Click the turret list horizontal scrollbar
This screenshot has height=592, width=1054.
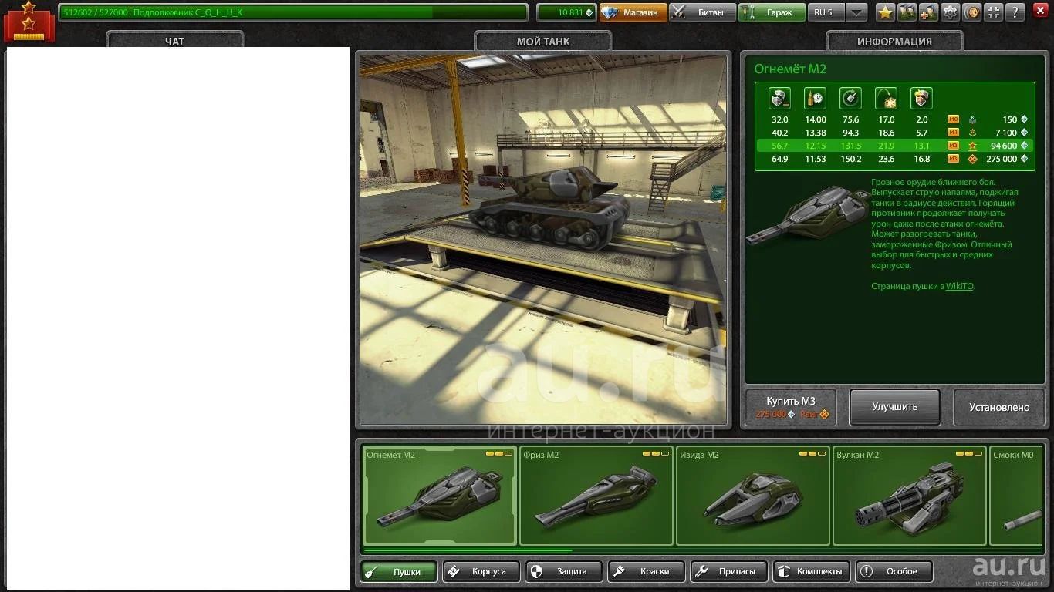click(x=468, y=550)
